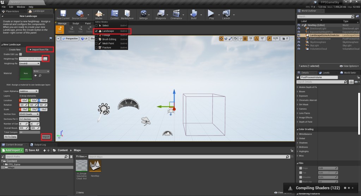
Task: Open the Section Size dropdown
Action: click(x=29, y=114)
